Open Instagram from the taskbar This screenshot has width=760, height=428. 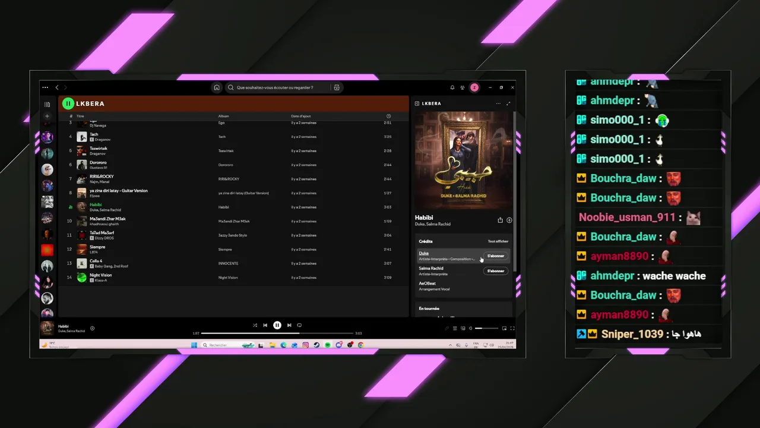tap(306, 345)
